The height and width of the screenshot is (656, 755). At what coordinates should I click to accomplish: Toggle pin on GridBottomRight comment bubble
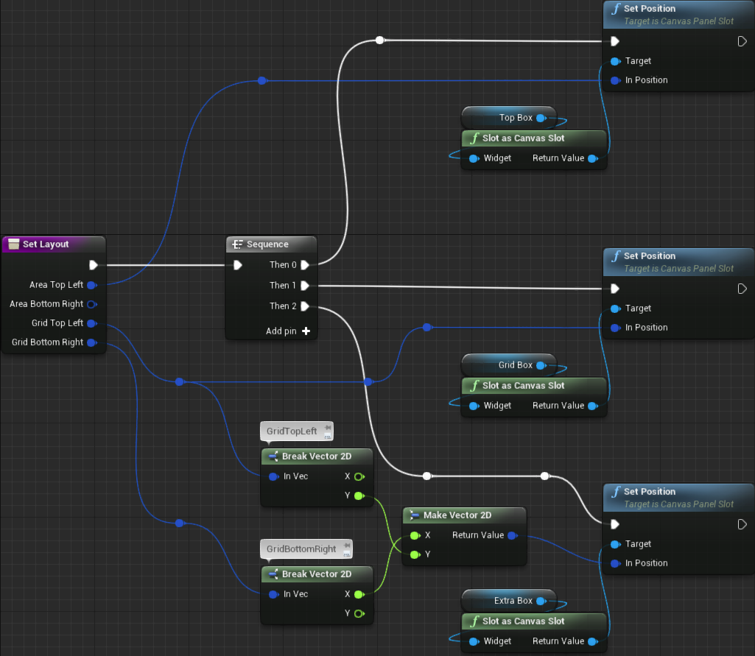[x=347, y=546]
